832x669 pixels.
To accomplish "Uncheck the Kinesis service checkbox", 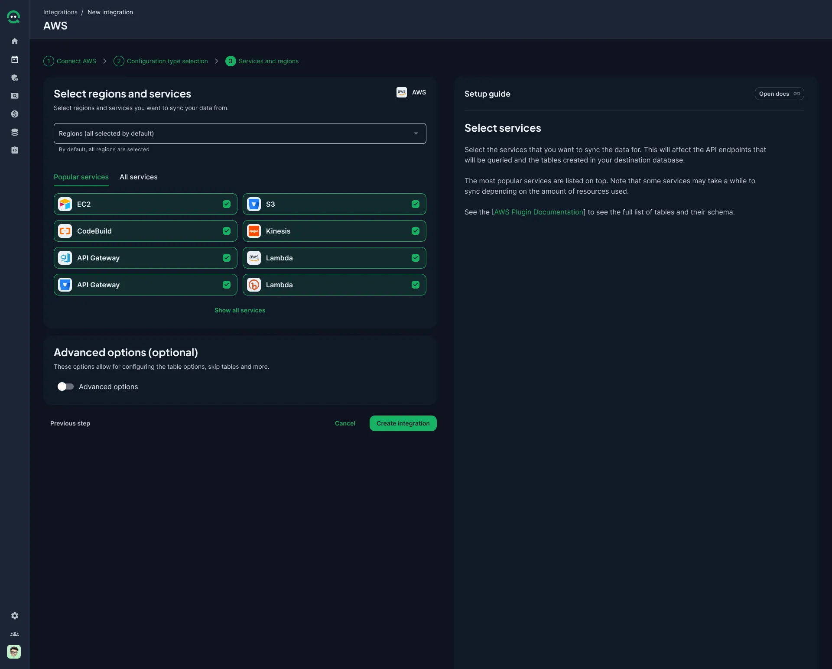I will tap(416, 231).
